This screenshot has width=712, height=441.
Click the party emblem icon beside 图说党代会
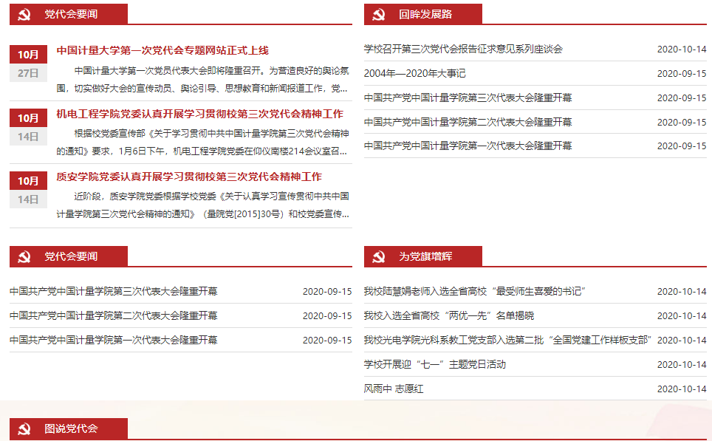click(x=24, y=428)
